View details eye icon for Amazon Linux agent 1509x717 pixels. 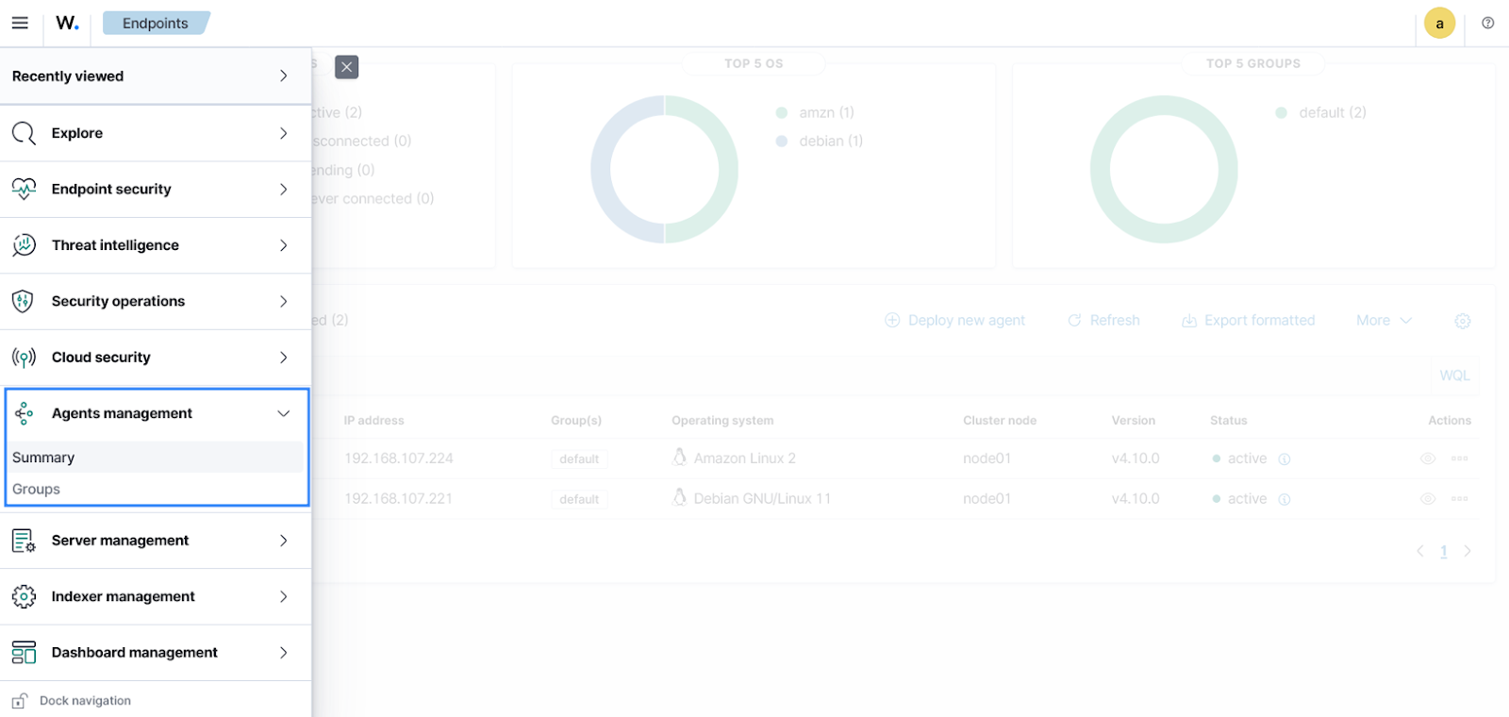point(1428,459)
